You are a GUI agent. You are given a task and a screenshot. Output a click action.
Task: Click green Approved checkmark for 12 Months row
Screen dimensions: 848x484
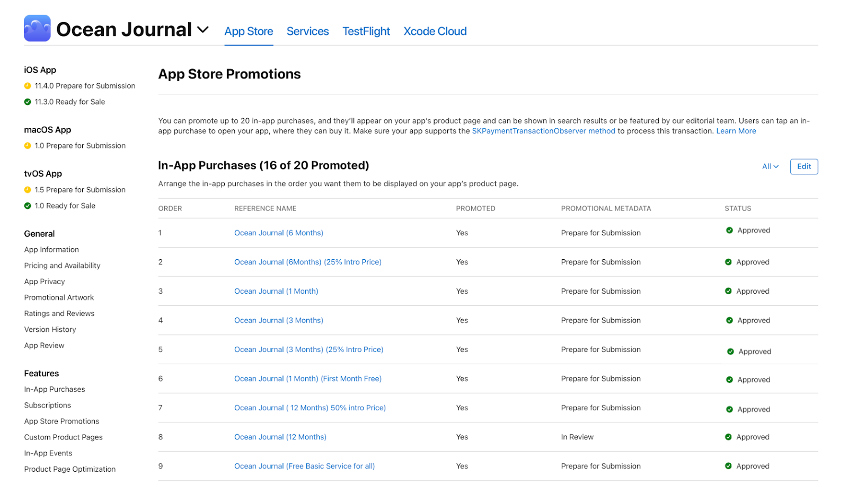tap(728, 437)
